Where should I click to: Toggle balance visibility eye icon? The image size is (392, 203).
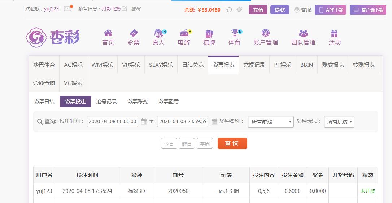click(239, 10)
